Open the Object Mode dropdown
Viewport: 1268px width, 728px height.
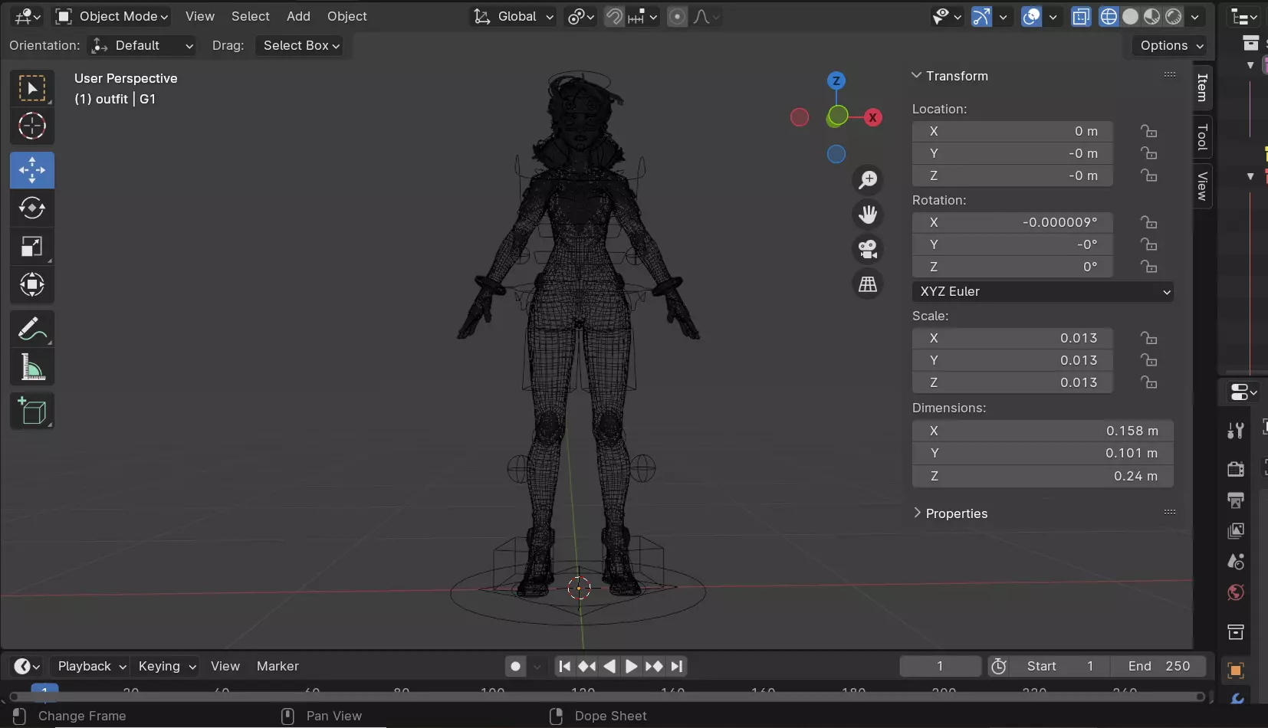pyautogui.click(x=112, y=16)
